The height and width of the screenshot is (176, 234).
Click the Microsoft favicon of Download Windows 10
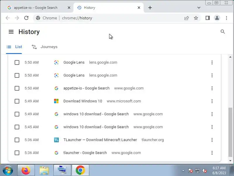point(56,101)
